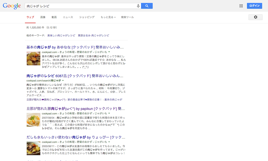Click the microphone voice search icon
This screenshot has height=161, width=268.
click(138, 6)
